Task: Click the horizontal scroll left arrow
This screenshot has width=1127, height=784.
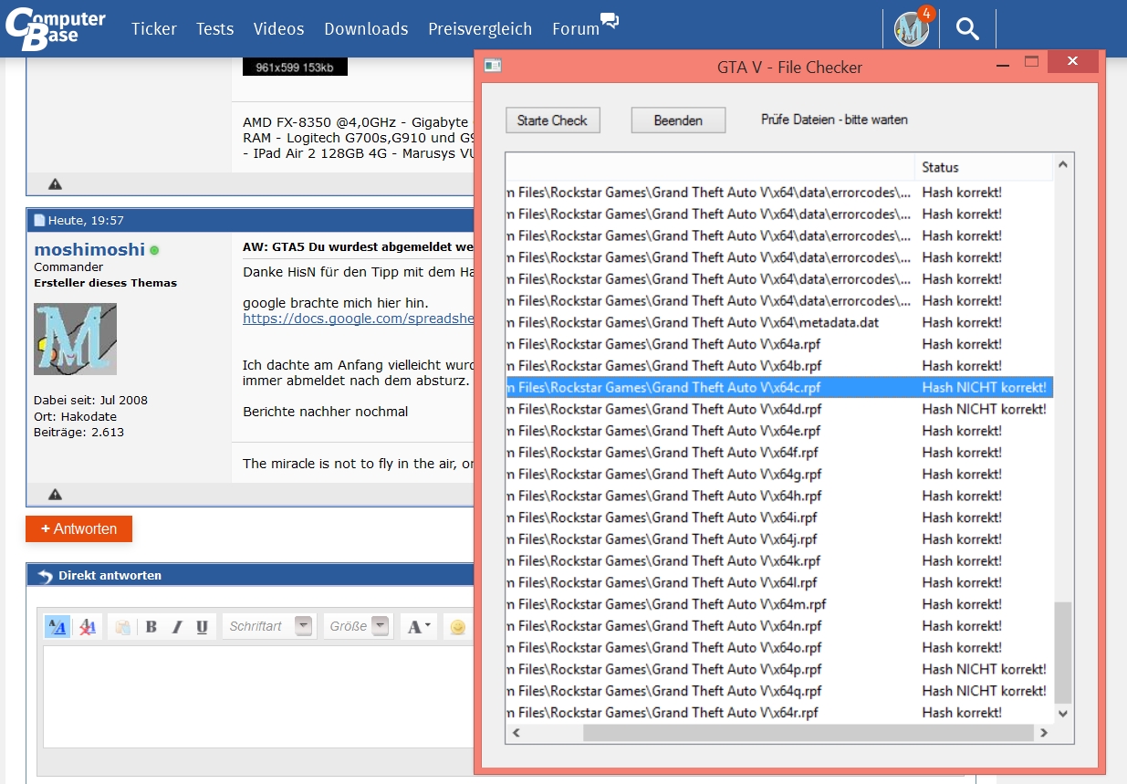Action: click(517, 733)
